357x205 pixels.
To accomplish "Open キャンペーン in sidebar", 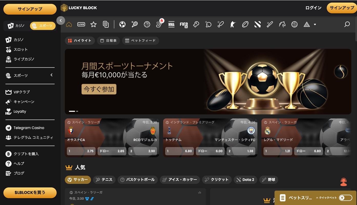I will [x=20, y=102].
